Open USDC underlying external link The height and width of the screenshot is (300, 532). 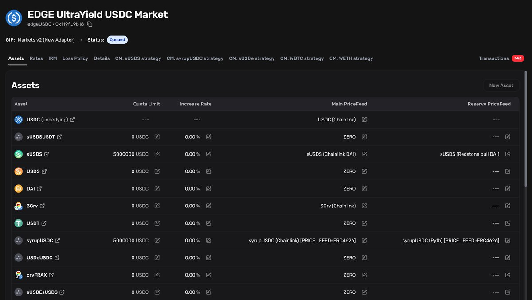(x=73, y=120)
